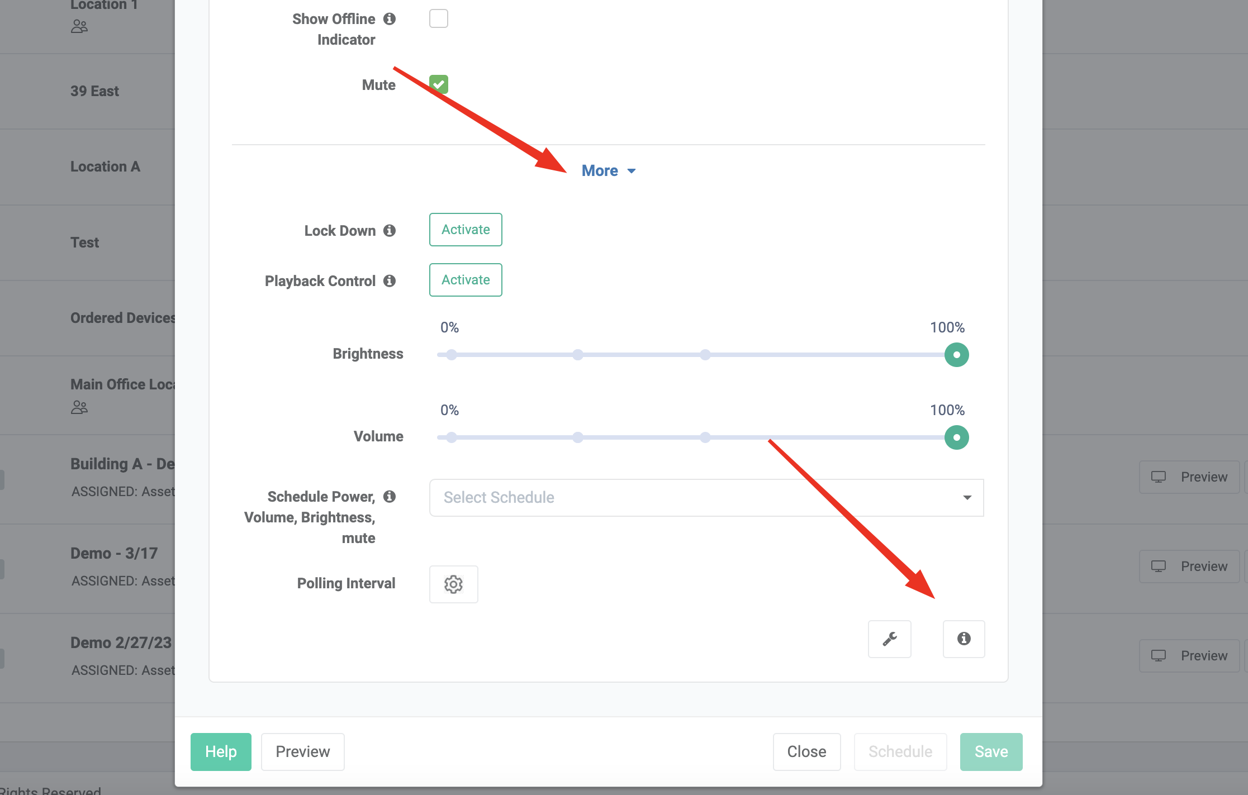Click info icon next to Schedule Power
This screenshot has height=795, width=1248.
(390, 496)
